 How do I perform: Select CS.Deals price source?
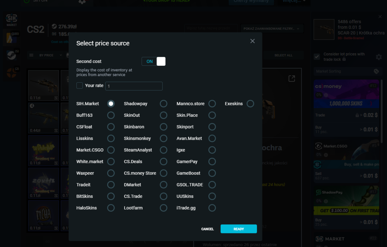click(x=163, y=162)
